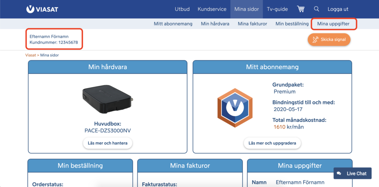This screenshot has width=379, height=187.
Task: Click the Mina fakturor card header
Action: click(x=190, y=166)
